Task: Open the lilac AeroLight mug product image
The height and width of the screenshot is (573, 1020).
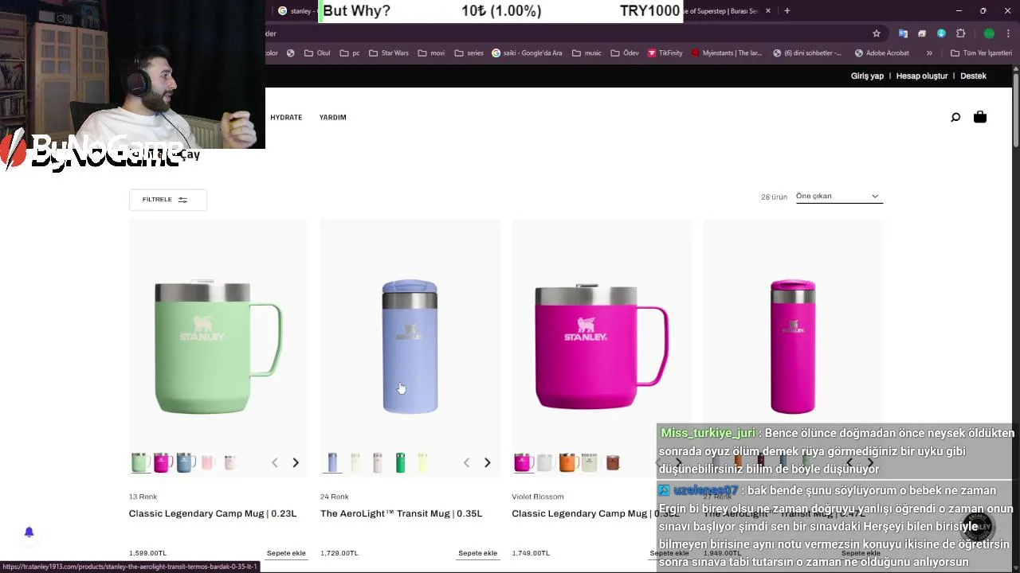Action: click(x=410, y=347)
